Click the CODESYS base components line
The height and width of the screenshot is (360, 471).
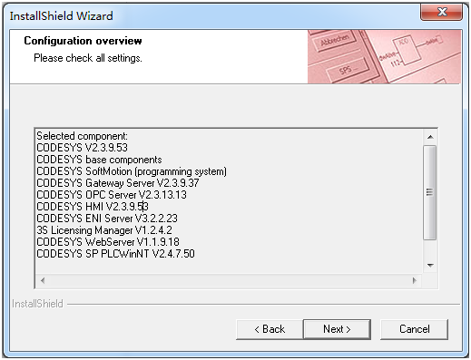coord(99,160)
